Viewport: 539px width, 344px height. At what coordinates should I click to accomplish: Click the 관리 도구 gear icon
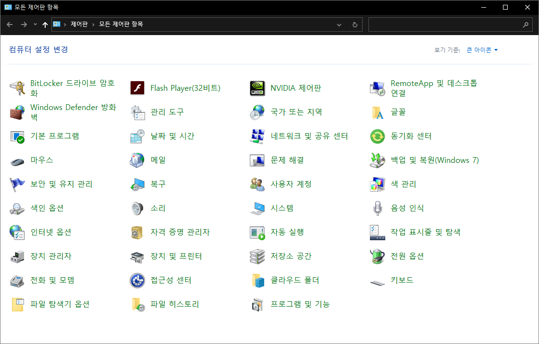coord(137,112)
